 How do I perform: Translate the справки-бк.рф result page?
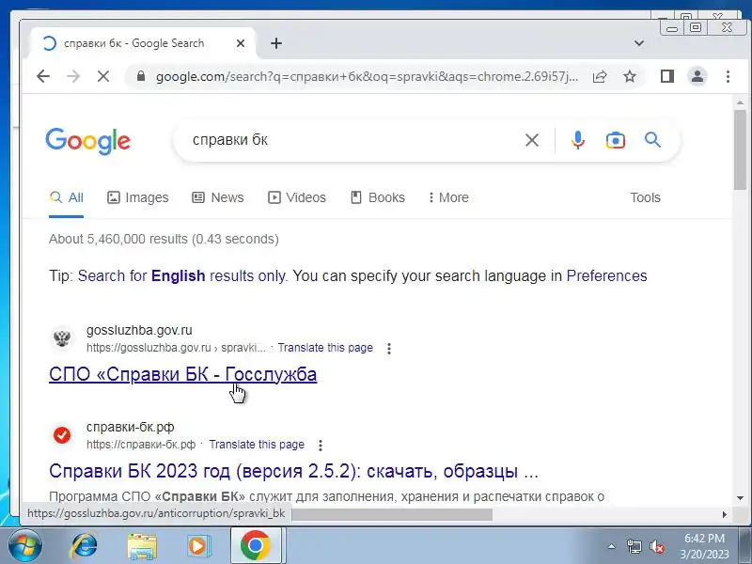257,445
